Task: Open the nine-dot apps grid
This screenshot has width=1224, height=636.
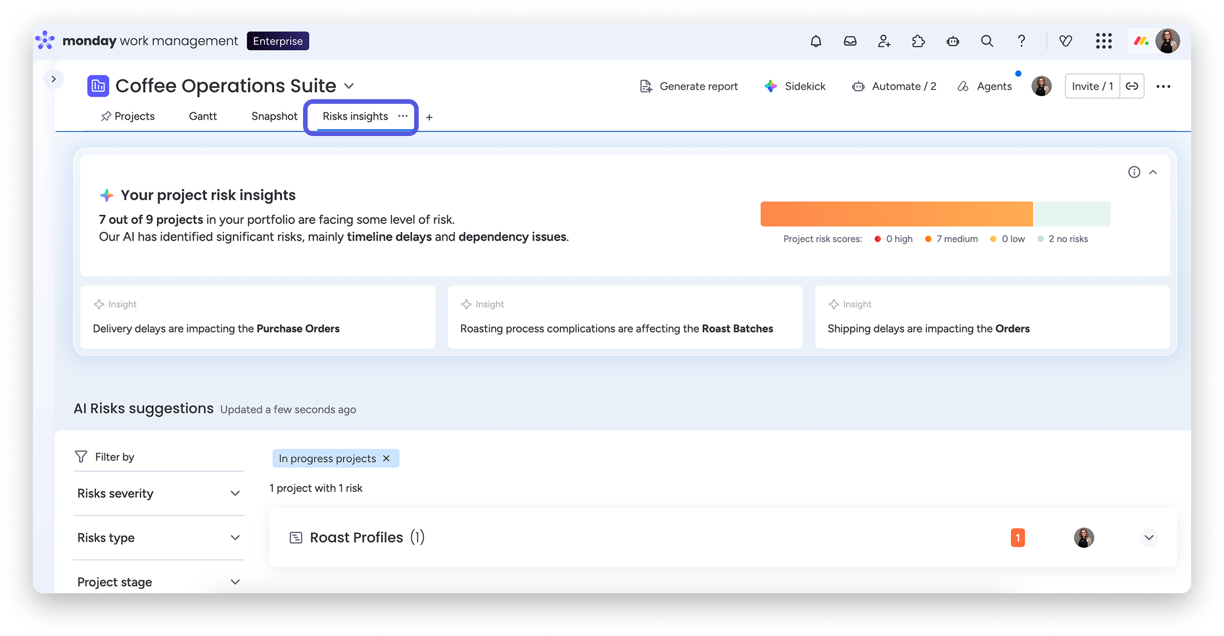Action: click(1104, 41)
